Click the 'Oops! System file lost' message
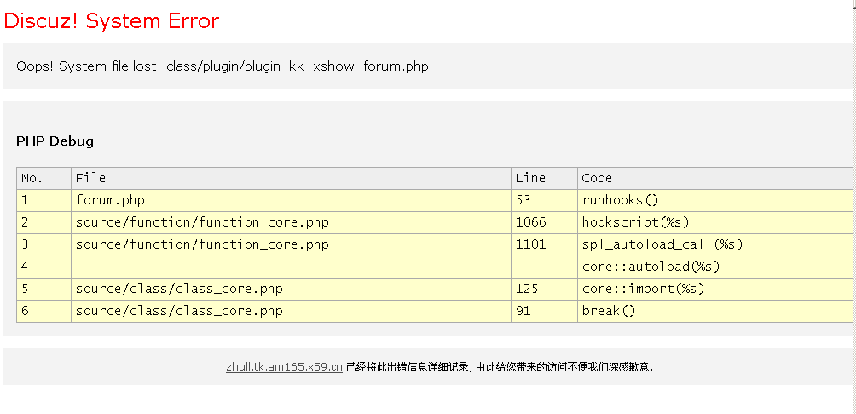Image resolution: width=856 pixels, height=414 pixels. point(223,66)
